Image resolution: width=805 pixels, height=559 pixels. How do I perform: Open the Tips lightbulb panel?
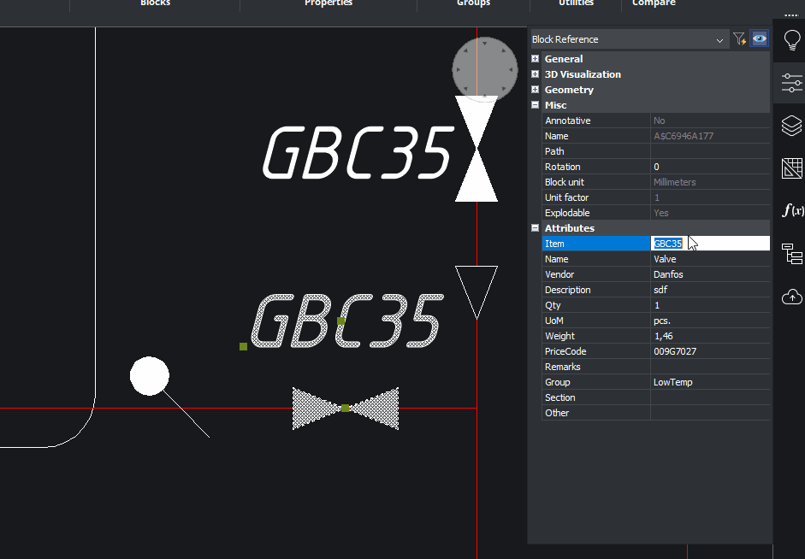[791, 39]
